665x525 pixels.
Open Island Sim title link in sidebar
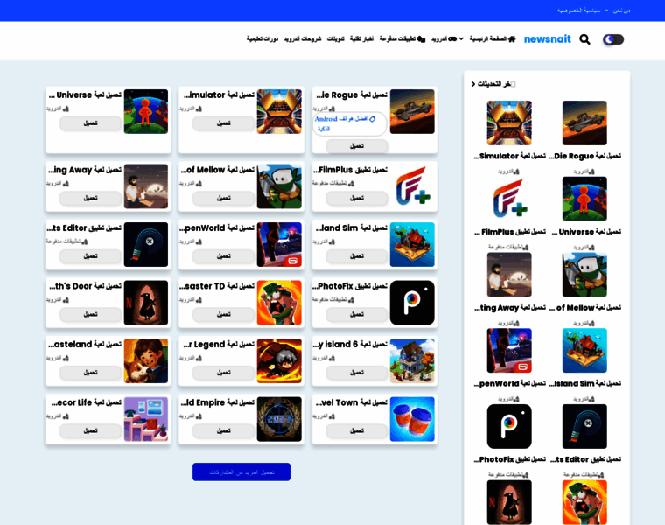(x=584, y=384)
